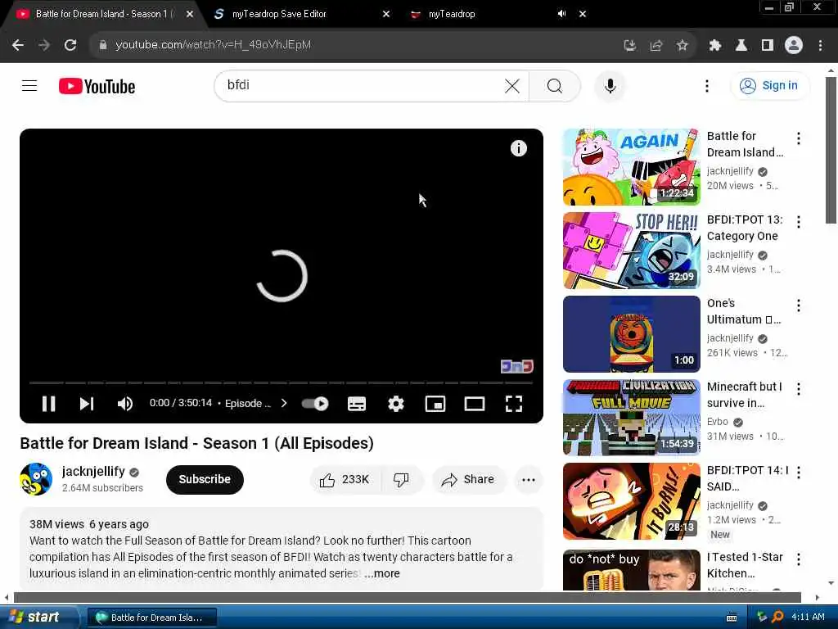
Task: Open AGAIN thumbnail video 1:22:34
Action: tap(631, 167)
